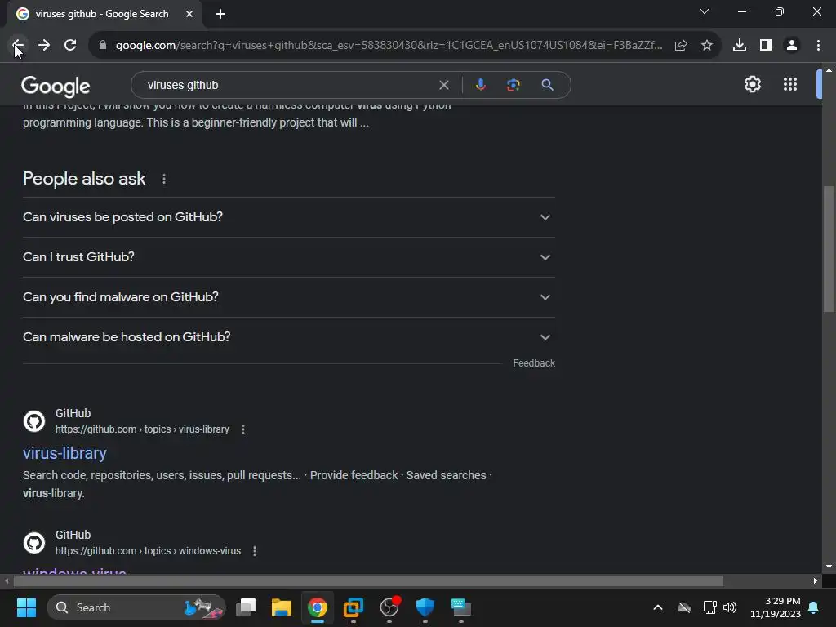The image size is (836, 627).
Task: Share this page from the address bar
Action: [681, 46]
